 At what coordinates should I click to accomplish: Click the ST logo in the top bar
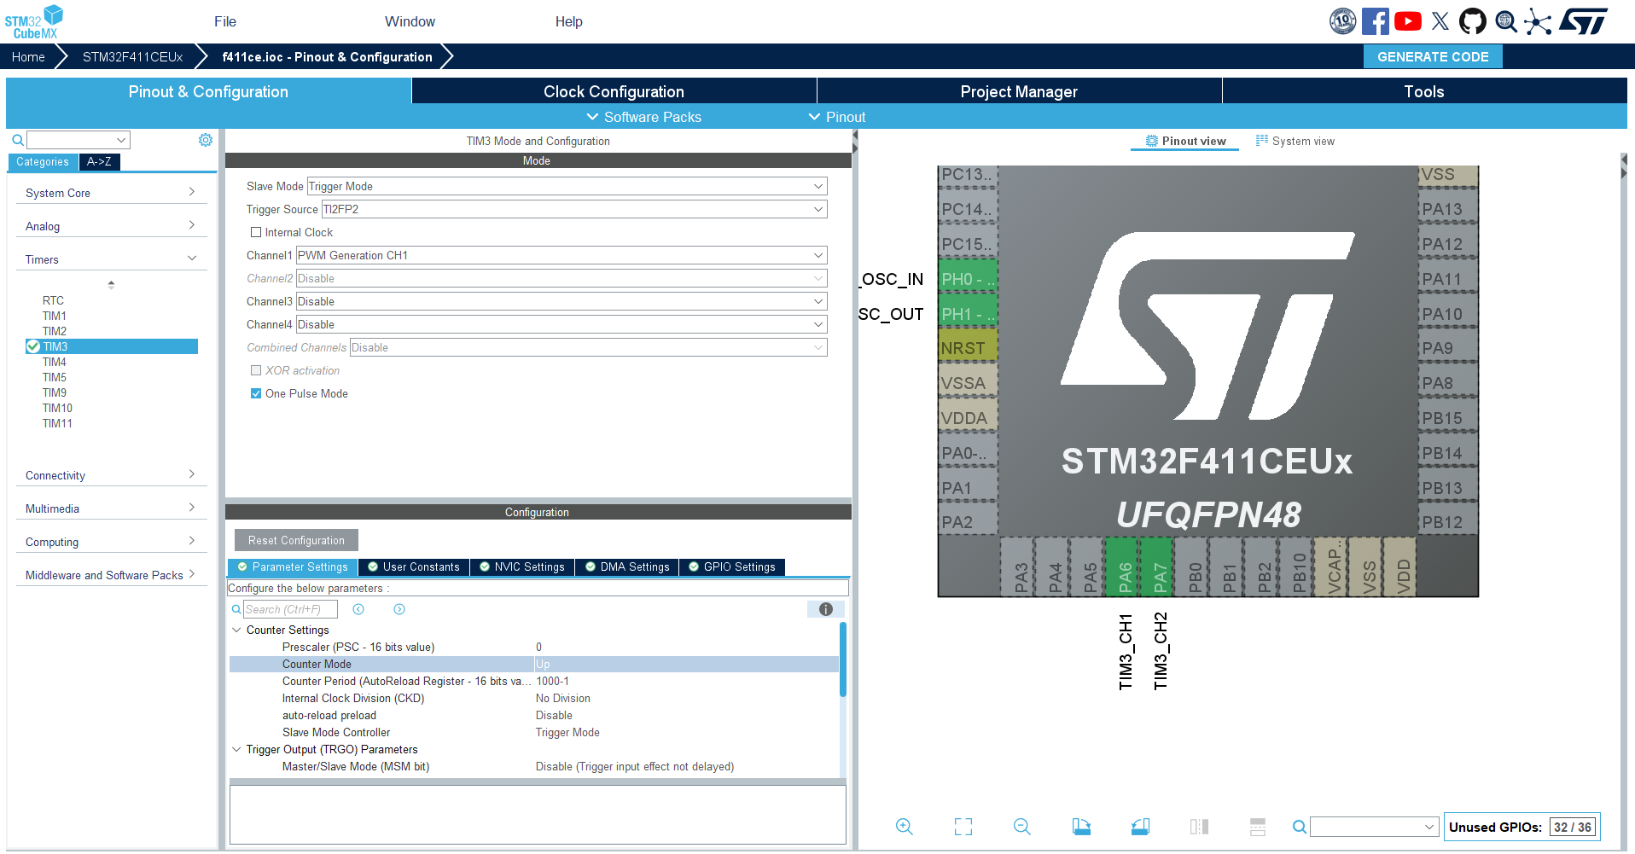1584,21
